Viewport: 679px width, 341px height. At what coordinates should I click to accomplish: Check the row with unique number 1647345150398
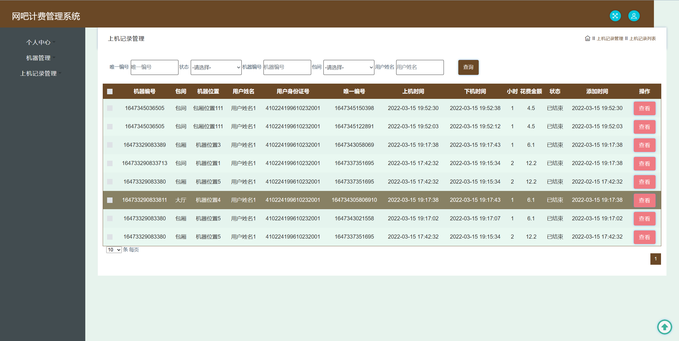pyautogui.click(x=110, y=108)
